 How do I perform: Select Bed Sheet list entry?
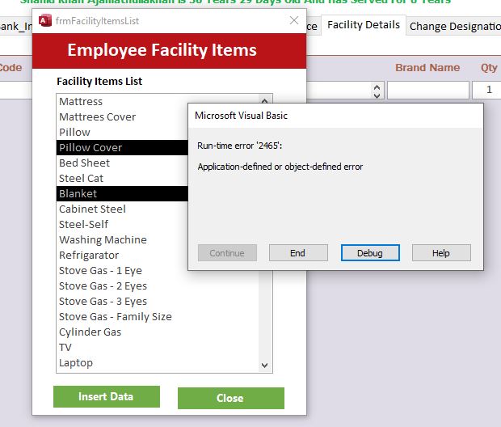pos(121,163)
